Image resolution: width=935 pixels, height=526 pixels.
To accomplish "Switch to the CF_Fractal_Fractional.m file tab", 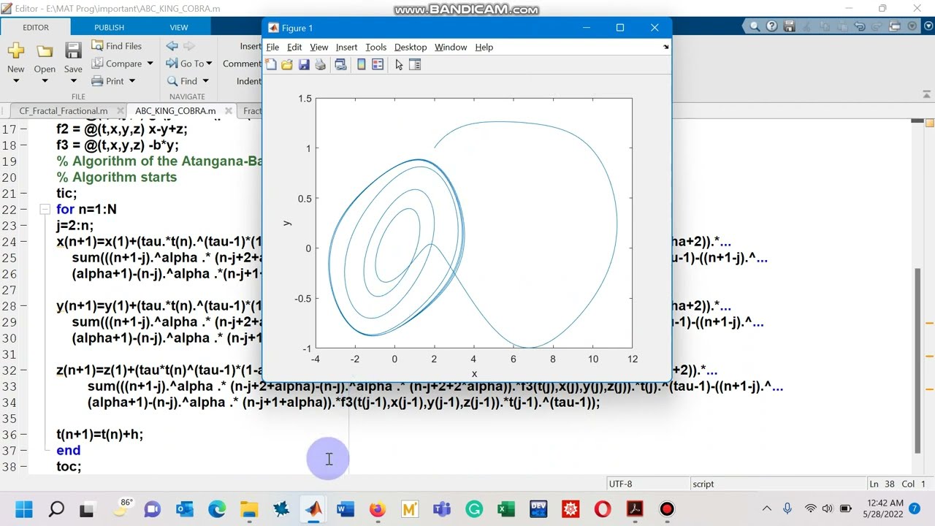I will pos(64,111).
